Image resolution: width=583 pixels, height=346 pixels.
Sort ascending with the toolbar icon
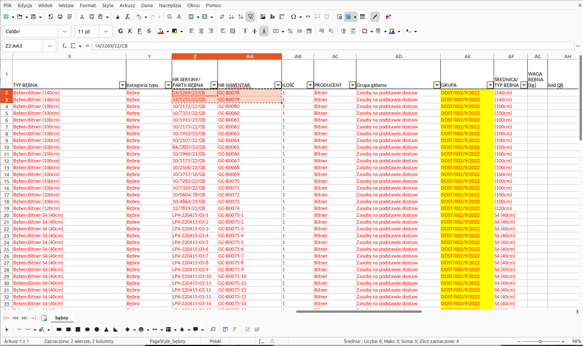231,17
